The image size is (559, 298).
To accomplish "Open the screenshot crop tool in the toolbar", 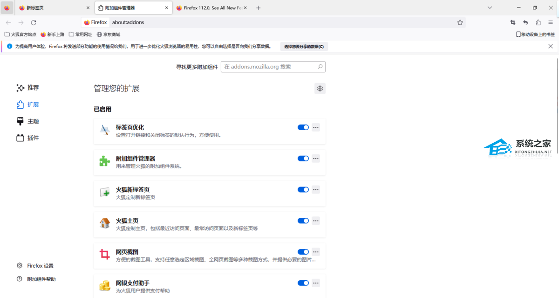I will [x=513, y=22].
